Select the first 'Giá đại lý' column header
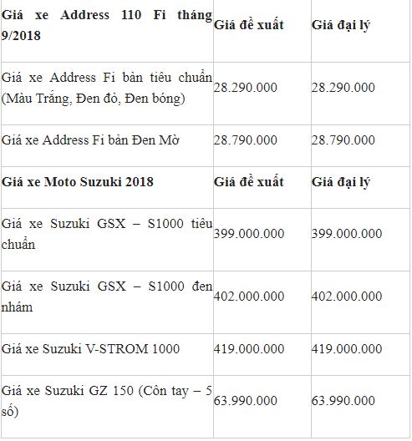This screenshot has width=412, height=441. click(340, 25)
